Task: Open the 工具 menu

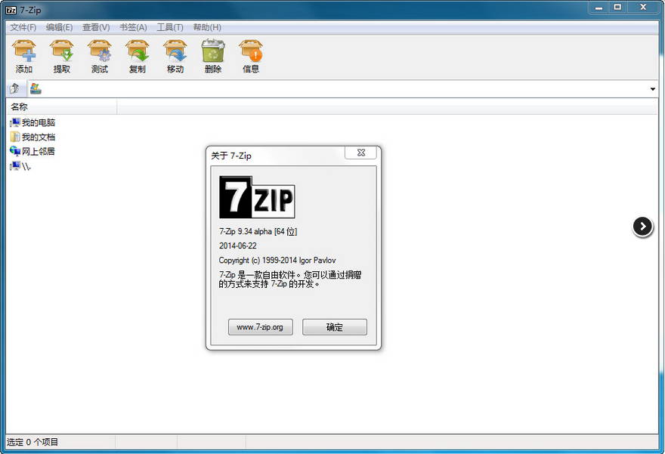Action: (x=170, y=26)
